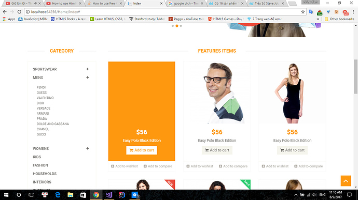Click the Chrome menu three-dots icon

coord(353,12)
